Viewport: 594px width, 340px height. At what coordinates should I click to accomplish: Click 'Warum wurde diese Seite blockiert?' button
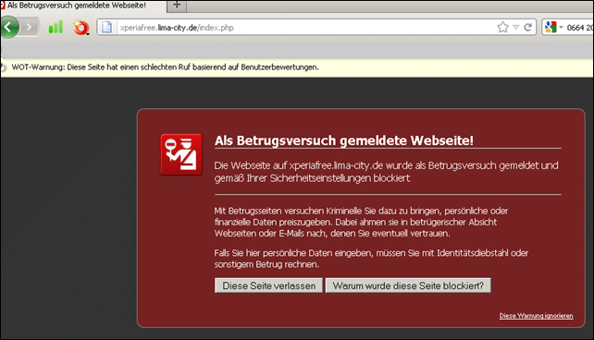point(408,285)
